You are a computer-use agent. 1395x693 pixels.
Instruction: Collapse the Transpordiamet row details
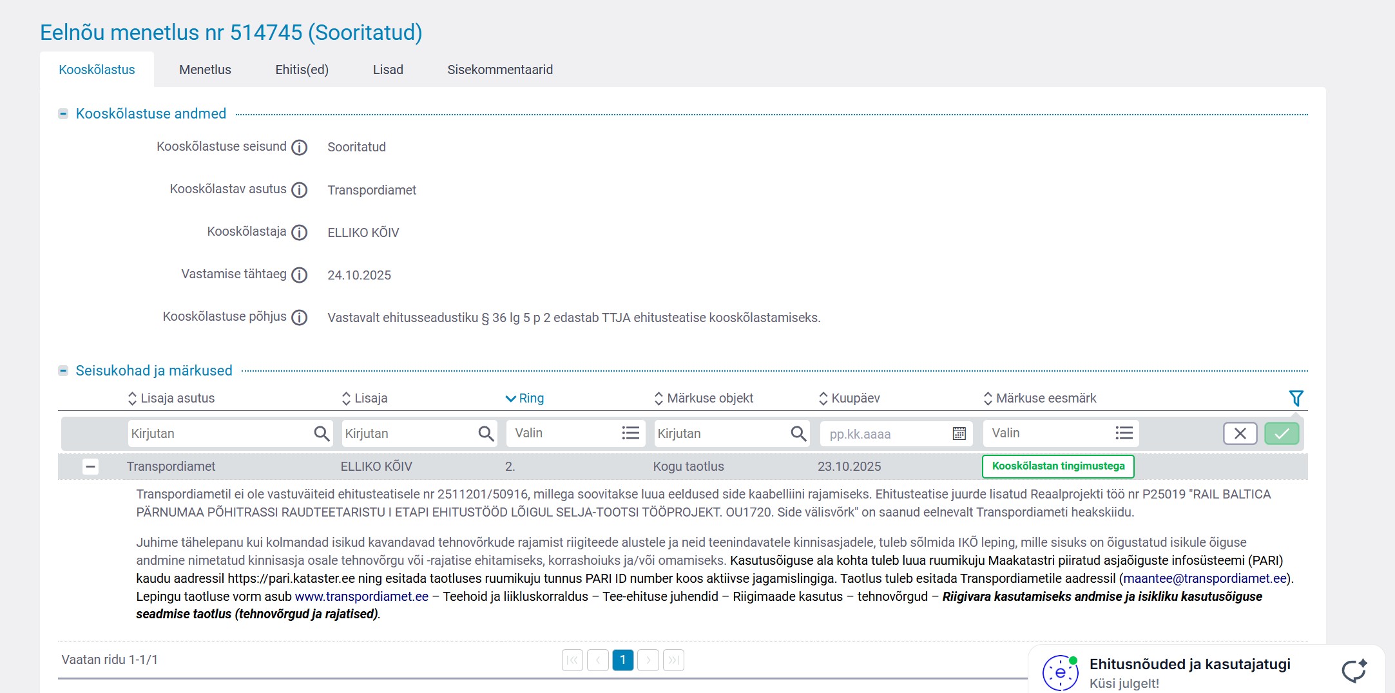(x=91, y=466)
